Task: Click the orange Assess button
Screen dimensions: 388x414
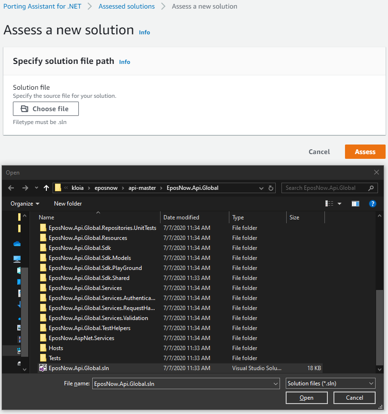Action: click(365, 152)
